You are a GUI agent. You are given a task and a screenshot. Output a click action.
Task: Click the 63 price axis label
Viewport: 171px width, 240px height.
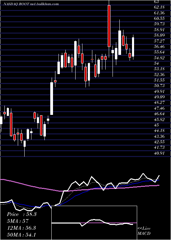pyautogui.click(x=157, y=2)
